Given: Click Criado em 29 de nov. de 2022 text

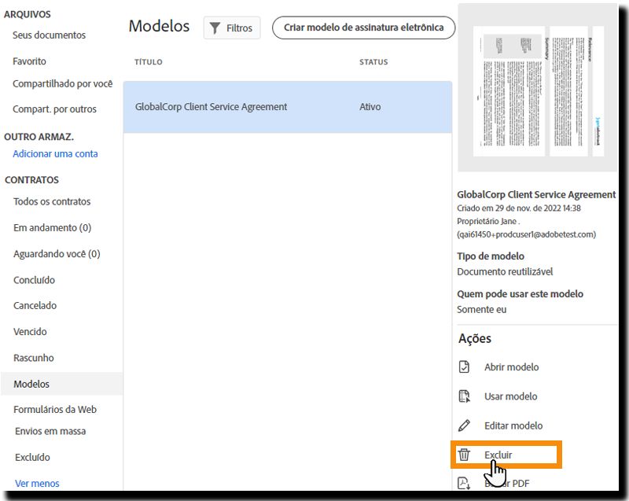Looking at the screenshot, I should (x=519, y=208).
